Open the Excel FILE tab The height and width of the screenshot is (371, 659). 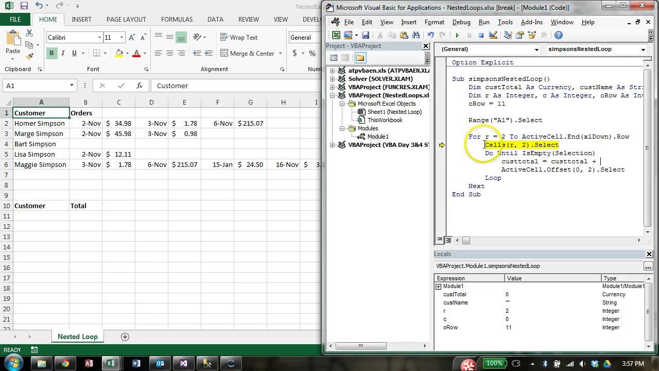[x=15, y=20]
